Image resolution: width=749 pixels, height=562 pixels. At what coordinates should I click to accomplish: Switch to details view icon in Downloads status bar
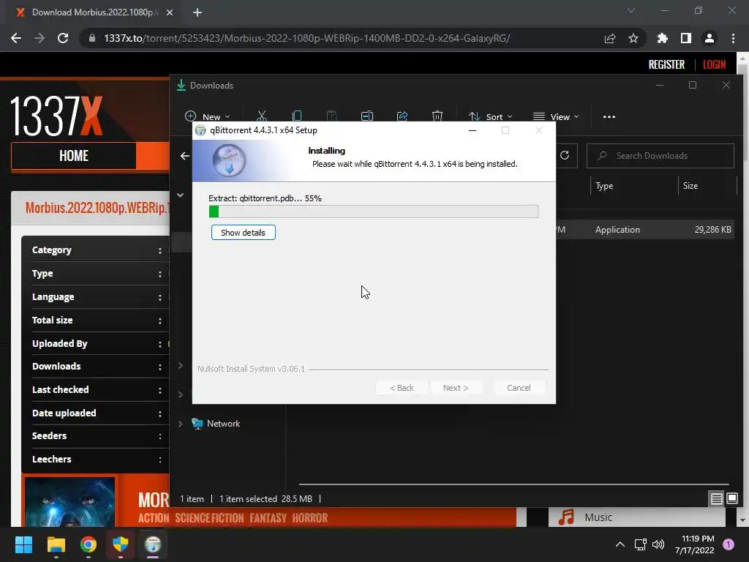[716, 499]
